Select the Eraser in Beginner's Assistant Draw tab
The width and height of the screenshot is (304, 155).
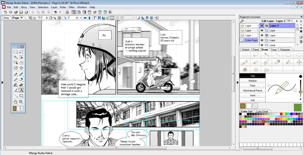click(277, 62)
